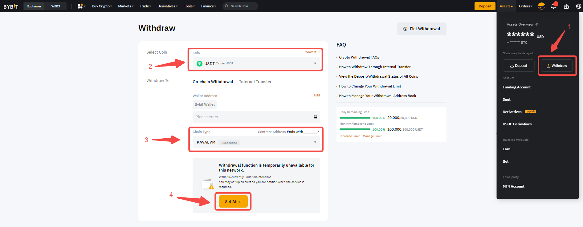Click the search magnifier icon
Viewport: 583px width, 227px height.
click(227, 6)
